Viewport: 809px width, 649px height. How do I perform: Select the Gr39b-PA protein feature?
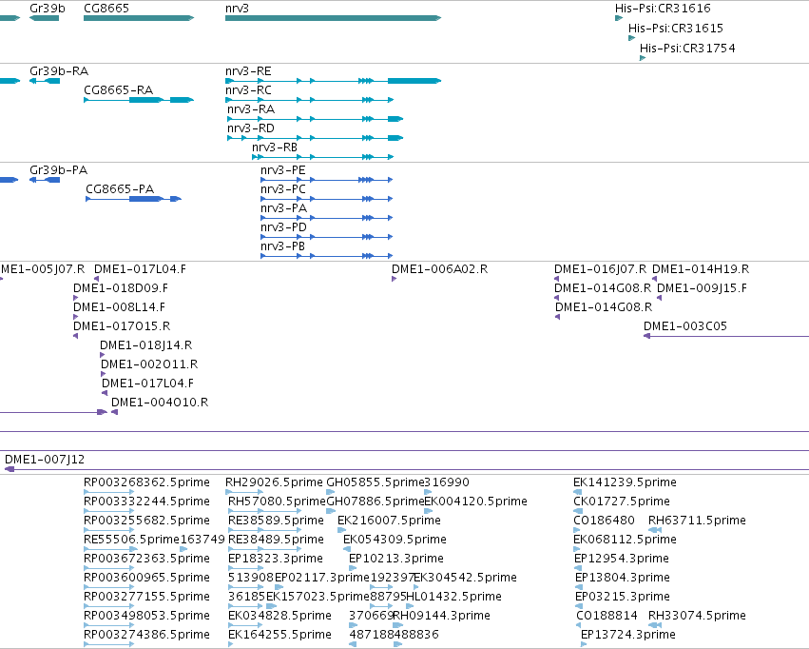(x=58, y=170)
